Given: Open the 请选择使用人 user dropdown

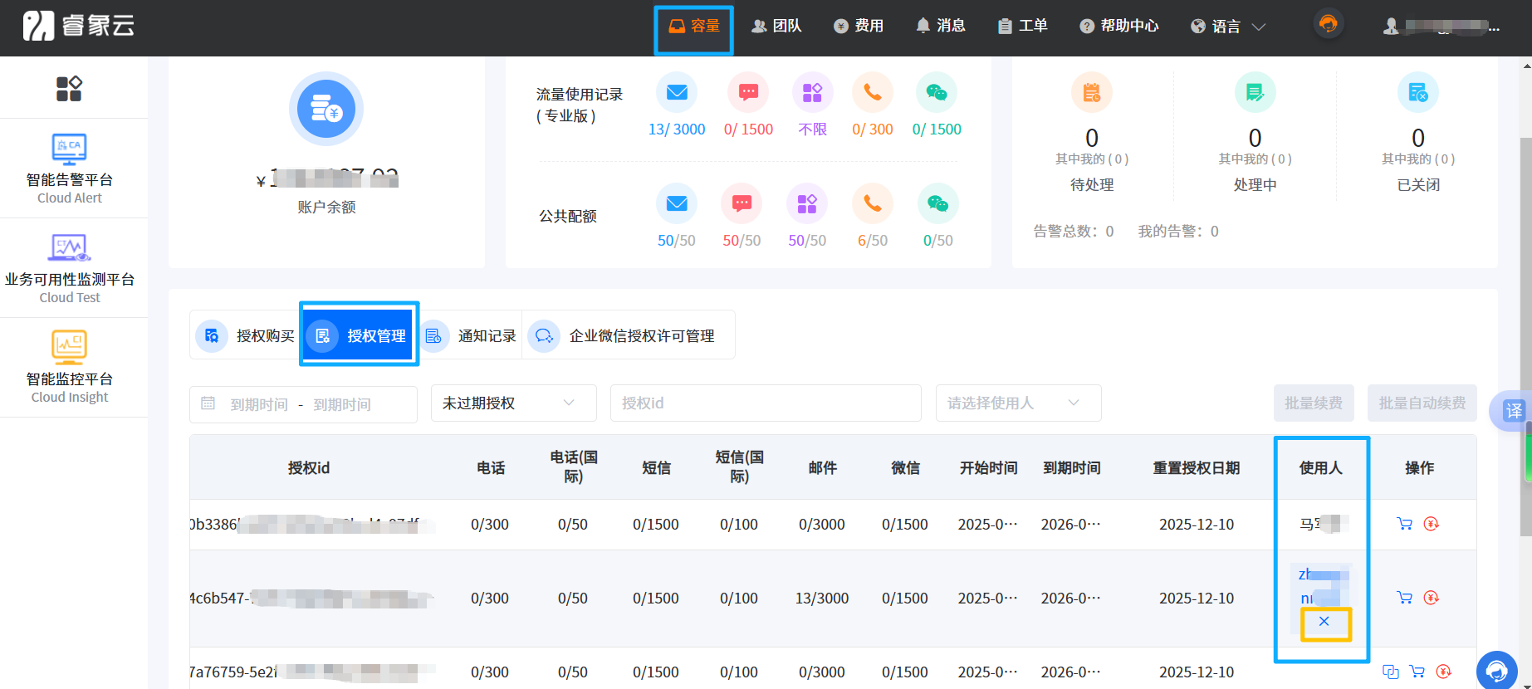Looking at the screenshot, I should tap(1017, 403).
